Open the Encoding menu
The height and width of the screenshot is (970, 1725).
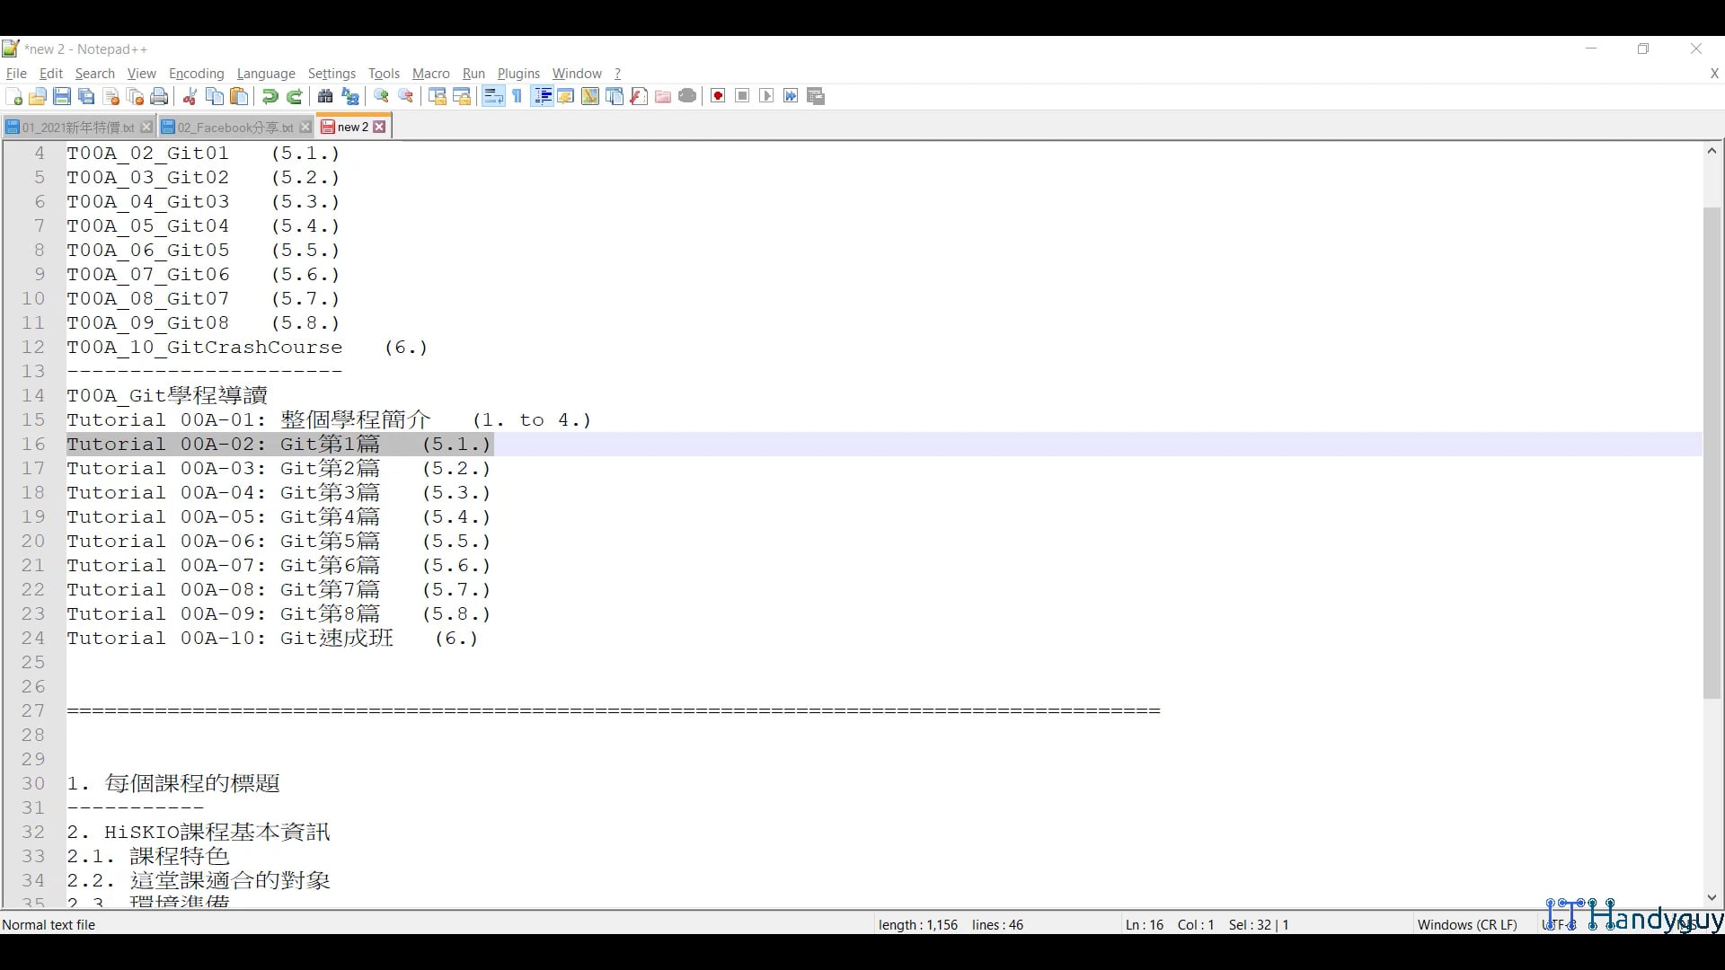click(x=196, y=74)
